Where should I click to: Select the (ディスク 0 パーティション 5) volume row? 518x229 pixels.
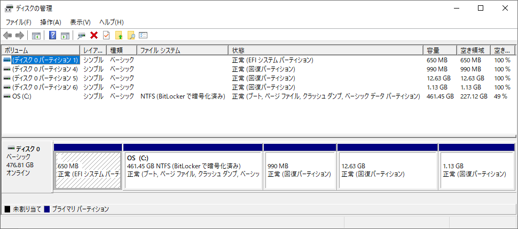[258, 78]
